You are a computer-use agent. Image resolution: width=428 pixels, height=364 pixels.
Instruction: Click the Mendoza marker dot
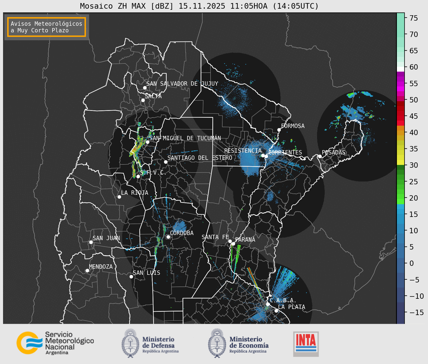[87, 270]
